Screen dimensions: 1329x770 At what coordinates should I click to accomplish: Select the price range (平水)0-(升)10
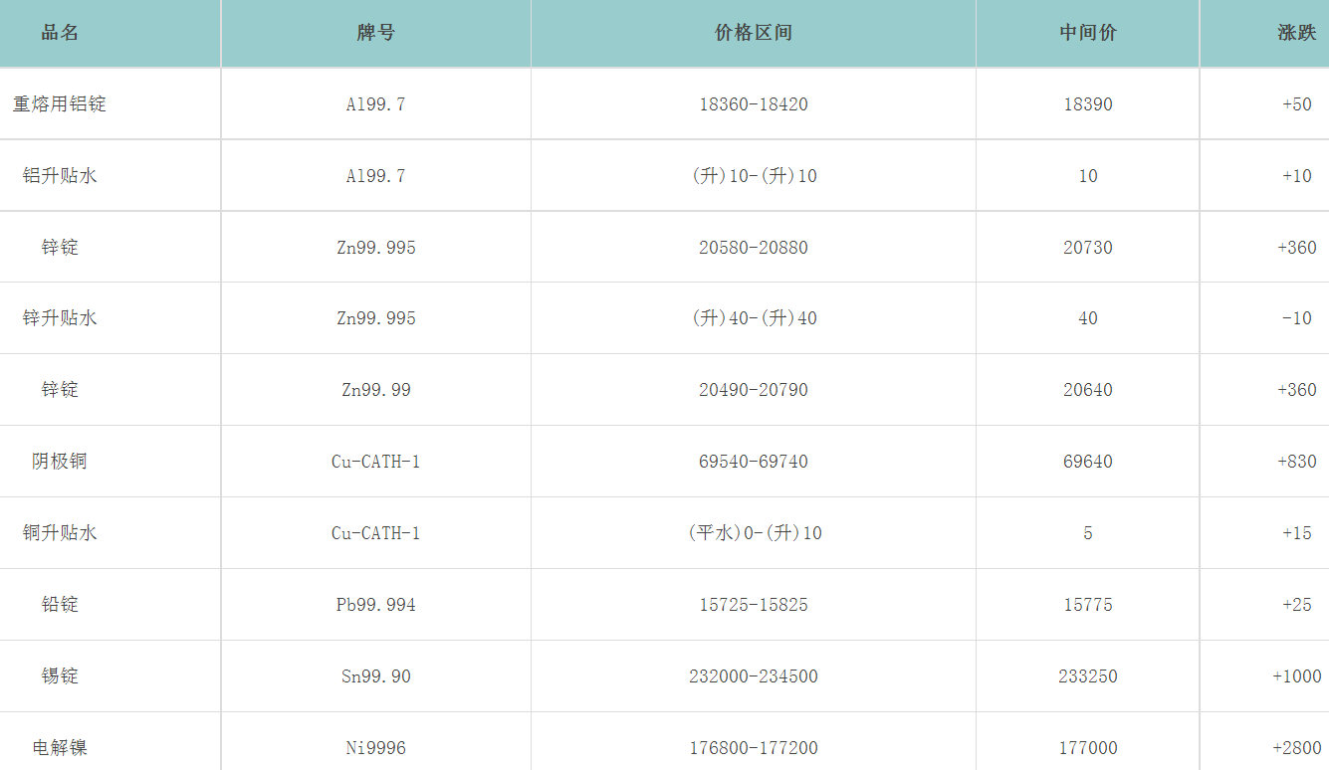(x=753, y=532)
